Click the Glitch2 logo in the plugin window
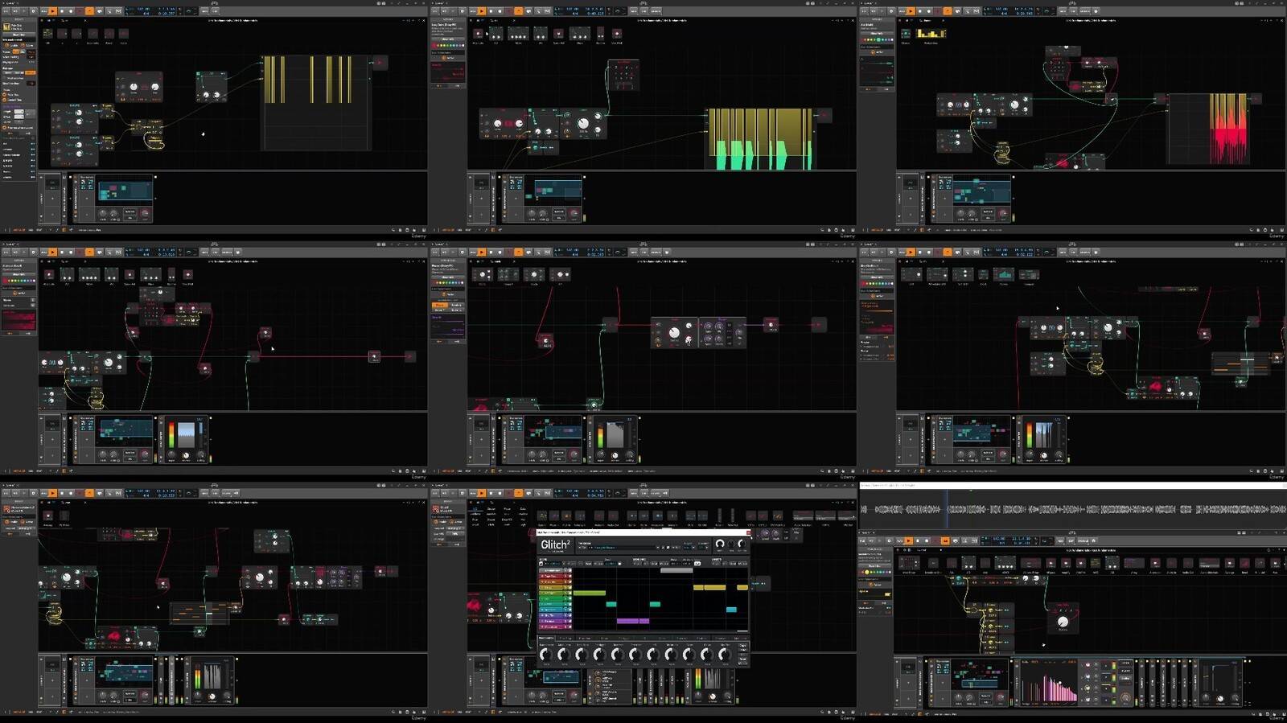Screen dimensions: 1287x723 [x=555, y=545]
